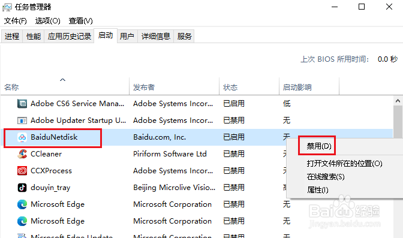Click 已禁用 status of douyin_tray row
This screenshot has width=403, height=238.
234,188
